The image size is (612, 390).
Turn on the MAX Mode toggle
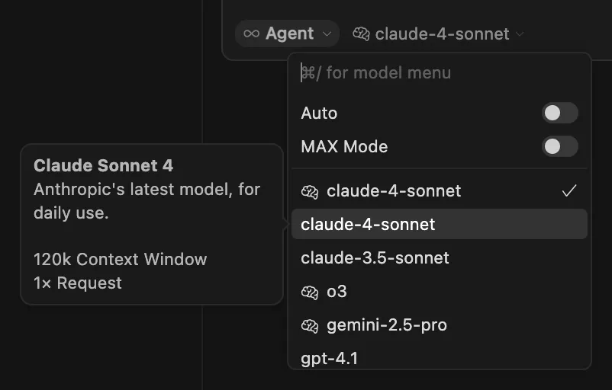[x=559, y=146]
